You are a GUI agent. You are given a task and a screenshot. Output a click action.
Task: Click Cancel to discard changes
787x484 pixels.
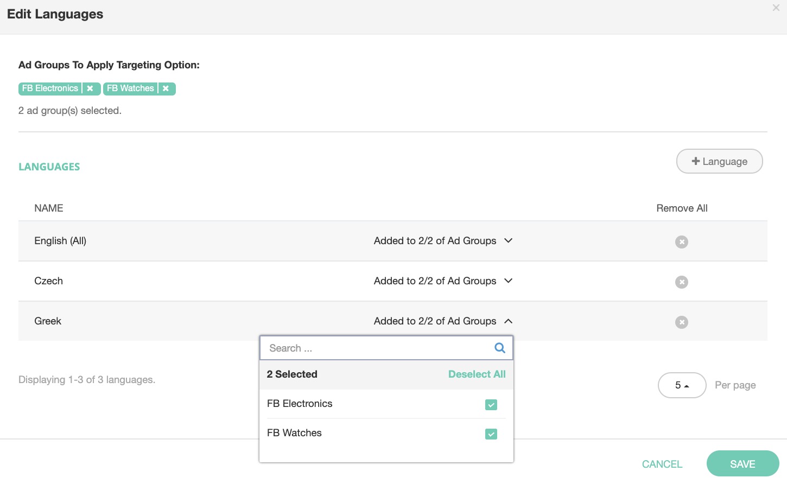(662, 464)
